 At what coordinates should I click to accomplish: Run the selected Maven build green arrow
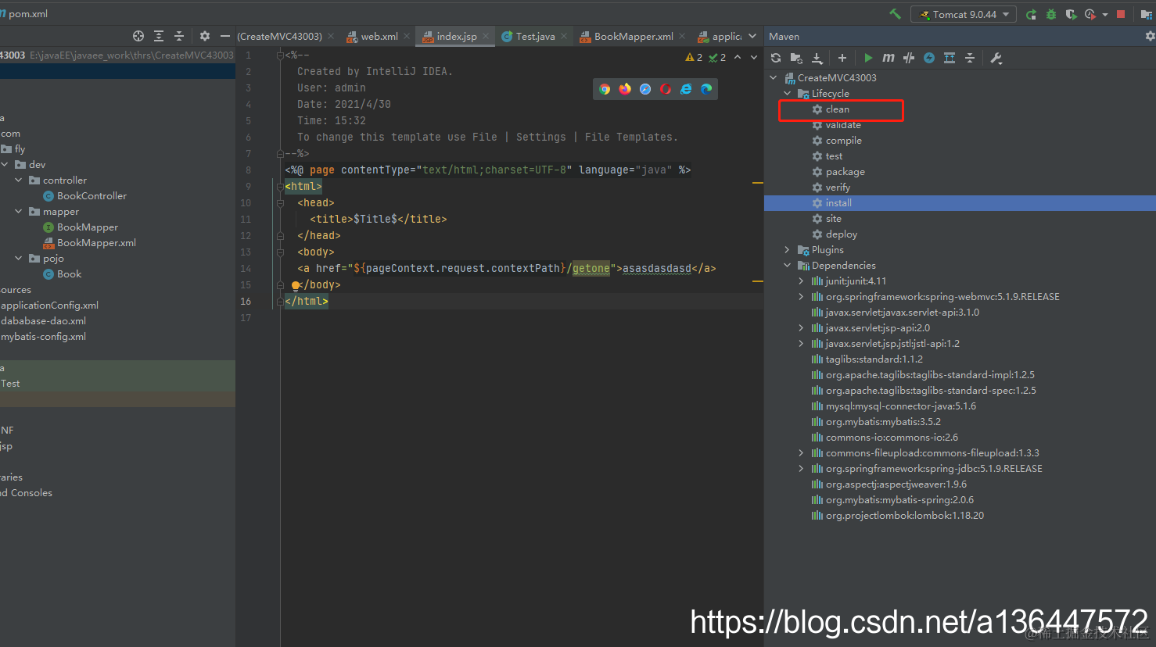[868, 58]
